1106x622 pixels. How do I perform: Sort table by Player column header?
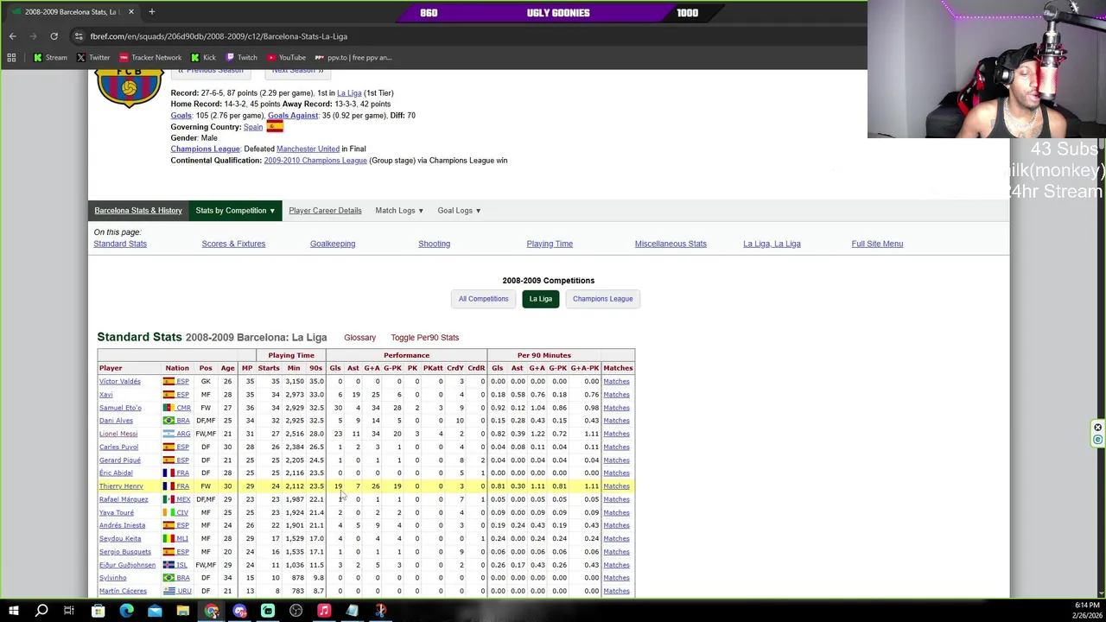111,368
